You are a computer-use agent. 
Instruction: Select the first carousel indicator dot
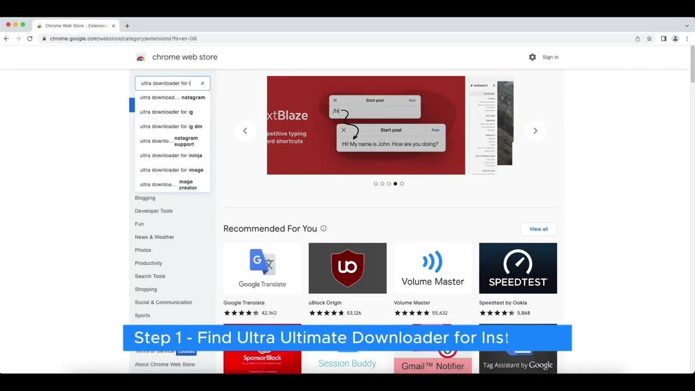376,184
